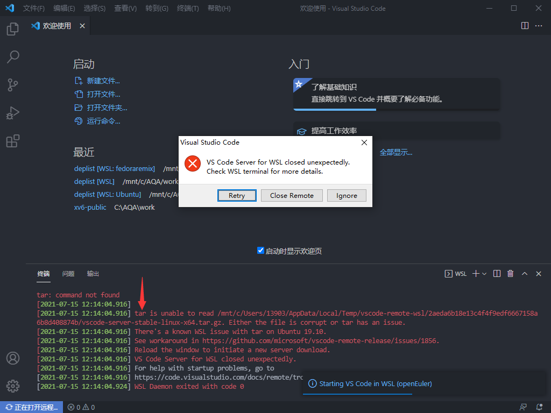Open a new WSL terminal with plus icon

[476, 273]
